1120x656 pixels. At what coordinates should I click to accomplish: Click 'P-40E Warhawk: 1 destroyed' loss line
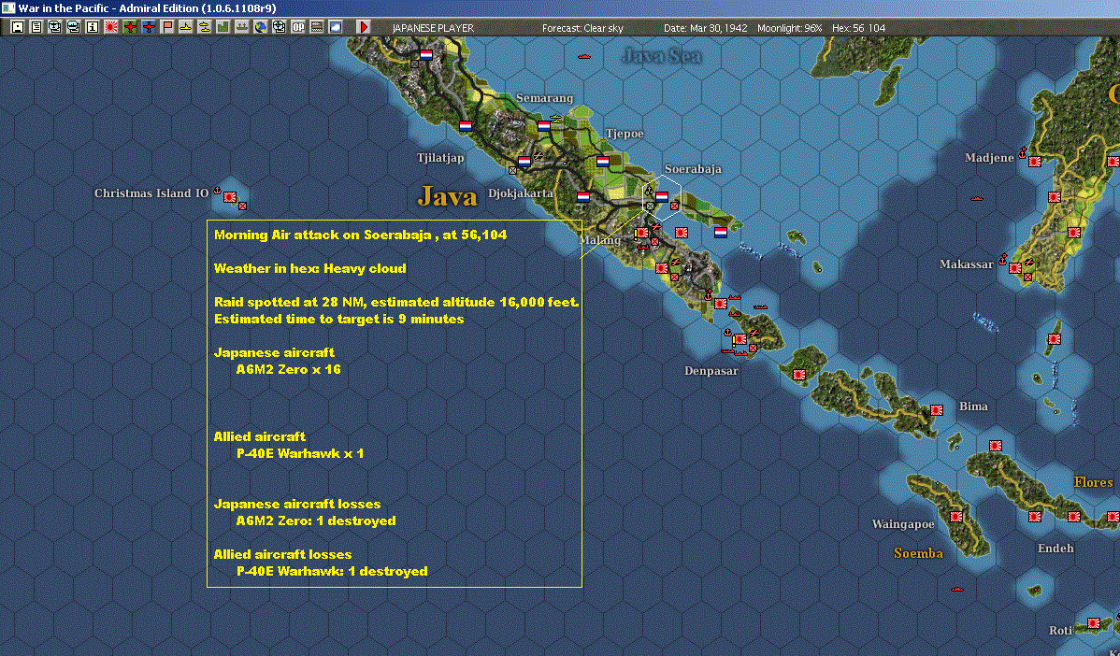[332, 571]
